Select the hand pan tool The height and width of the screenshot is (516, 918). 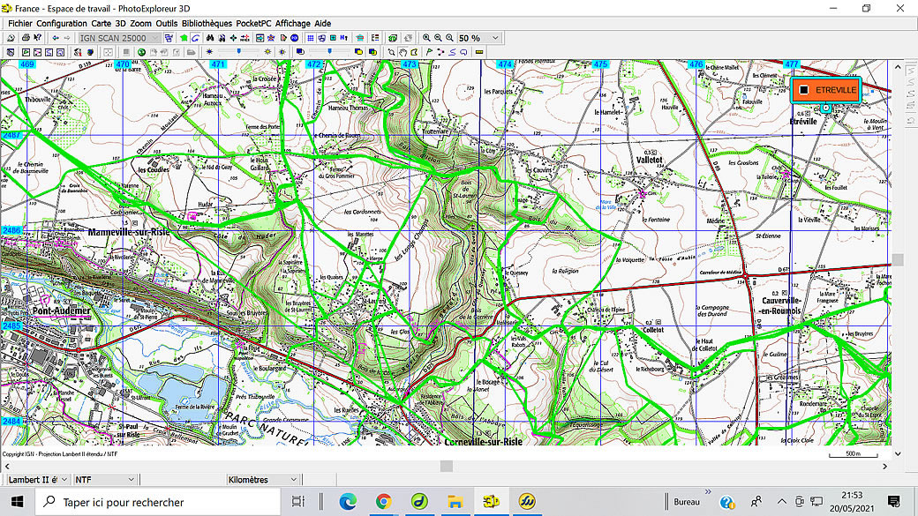(403, 52)
